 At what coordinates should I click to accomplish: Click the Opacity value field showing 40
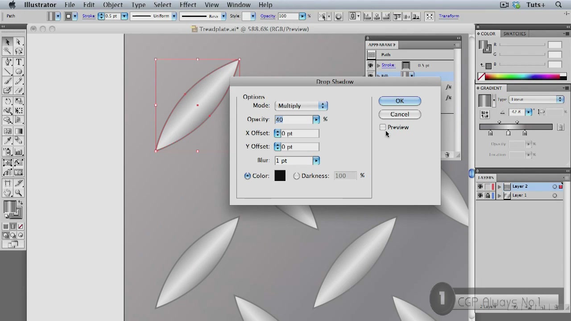[x=294, y=119]
